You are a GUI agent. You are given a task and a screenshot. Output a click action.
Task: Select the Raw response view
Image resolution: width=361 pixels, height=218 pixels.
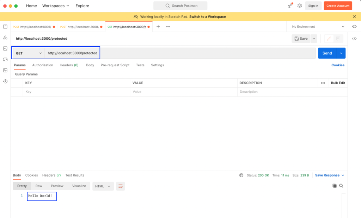pyautogui.click(x=39, y=186)
